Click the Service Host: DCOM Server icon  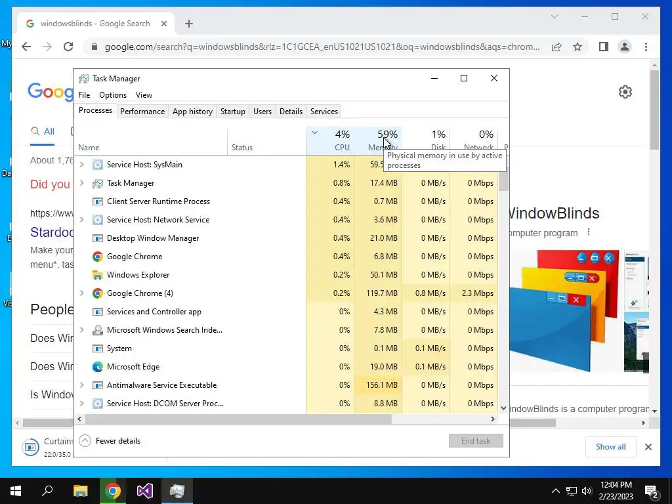98,404
